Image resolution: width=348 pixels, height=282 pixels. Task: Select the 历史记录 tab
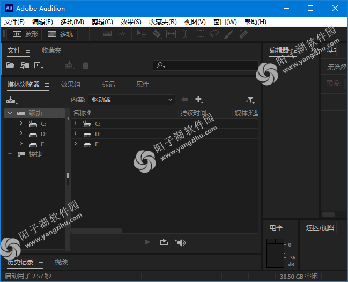(20, 262)
